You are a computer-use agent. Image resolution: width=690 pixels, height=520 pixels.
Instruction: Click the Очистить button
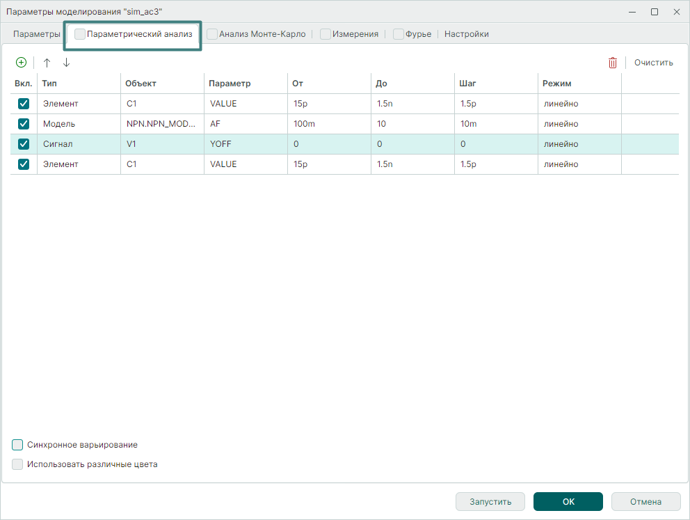[653, 63]
